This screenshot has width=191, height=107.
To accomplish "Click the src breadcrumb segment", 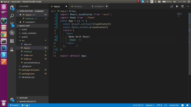I will point(53,11).
